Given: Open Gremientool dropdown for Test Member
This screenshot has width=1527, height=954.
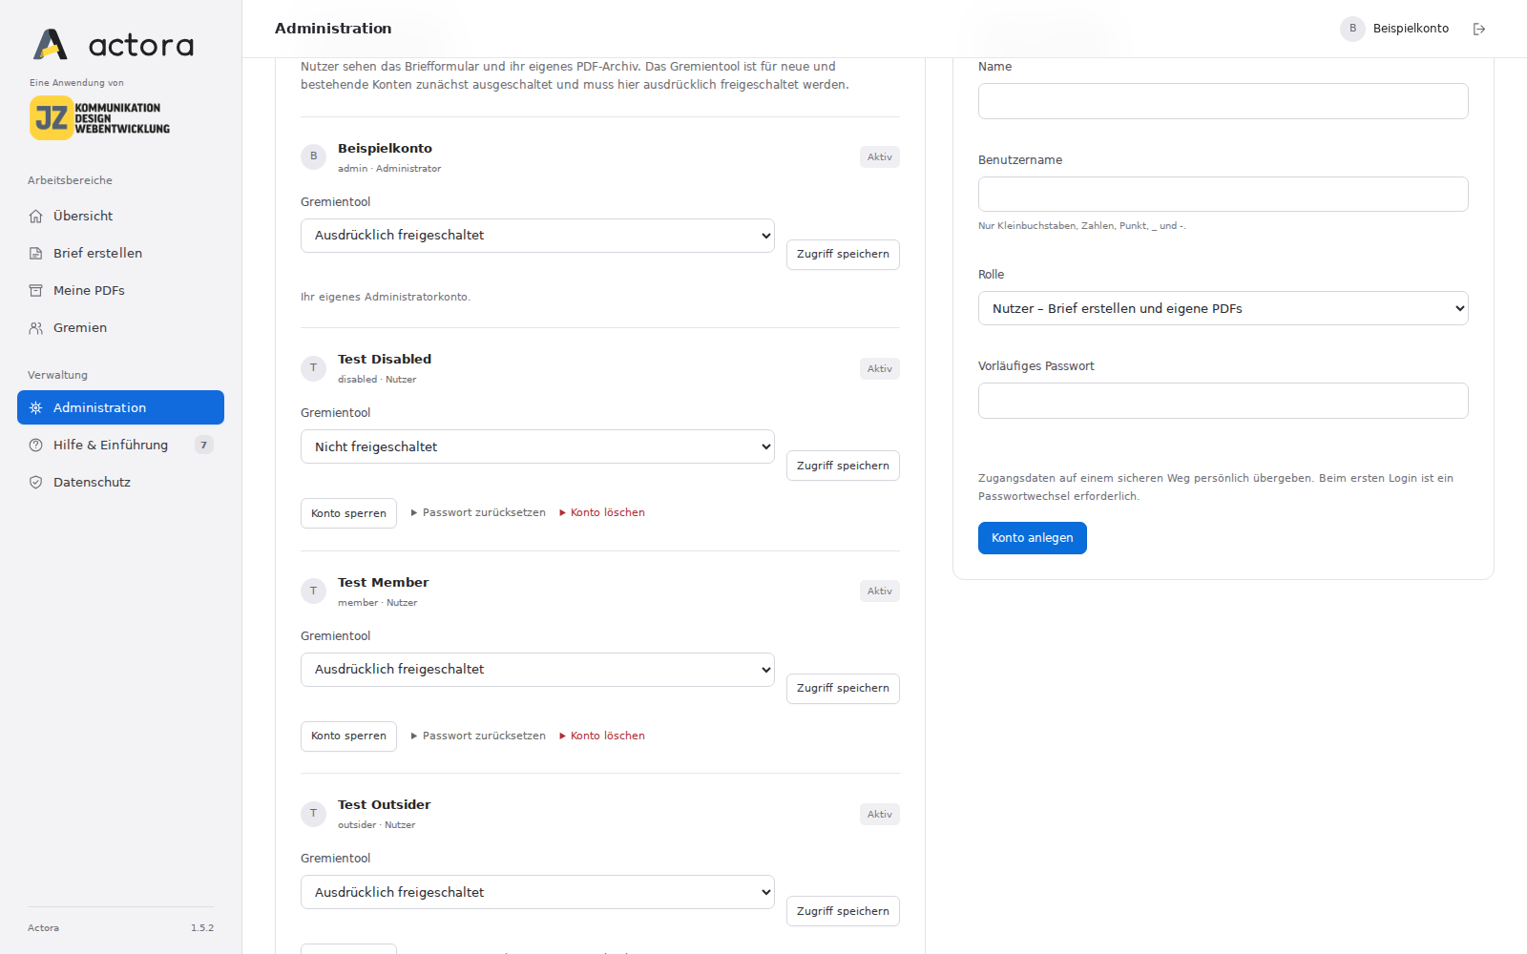Looking at the screenshot, I should click(x=537, y=670).
